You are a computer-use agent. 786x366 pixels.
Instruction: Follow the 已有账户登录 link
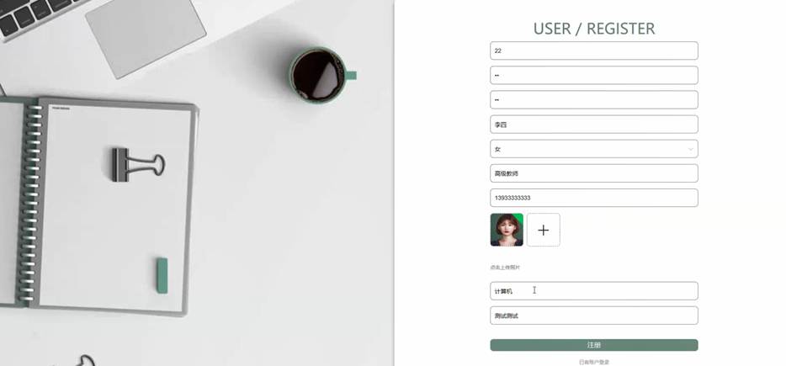pos(594,362)
